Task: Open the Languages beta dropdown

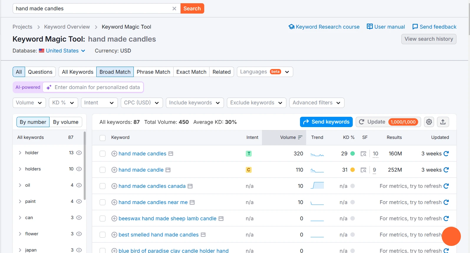Action: pyautogui.click(x=265, y=72)
